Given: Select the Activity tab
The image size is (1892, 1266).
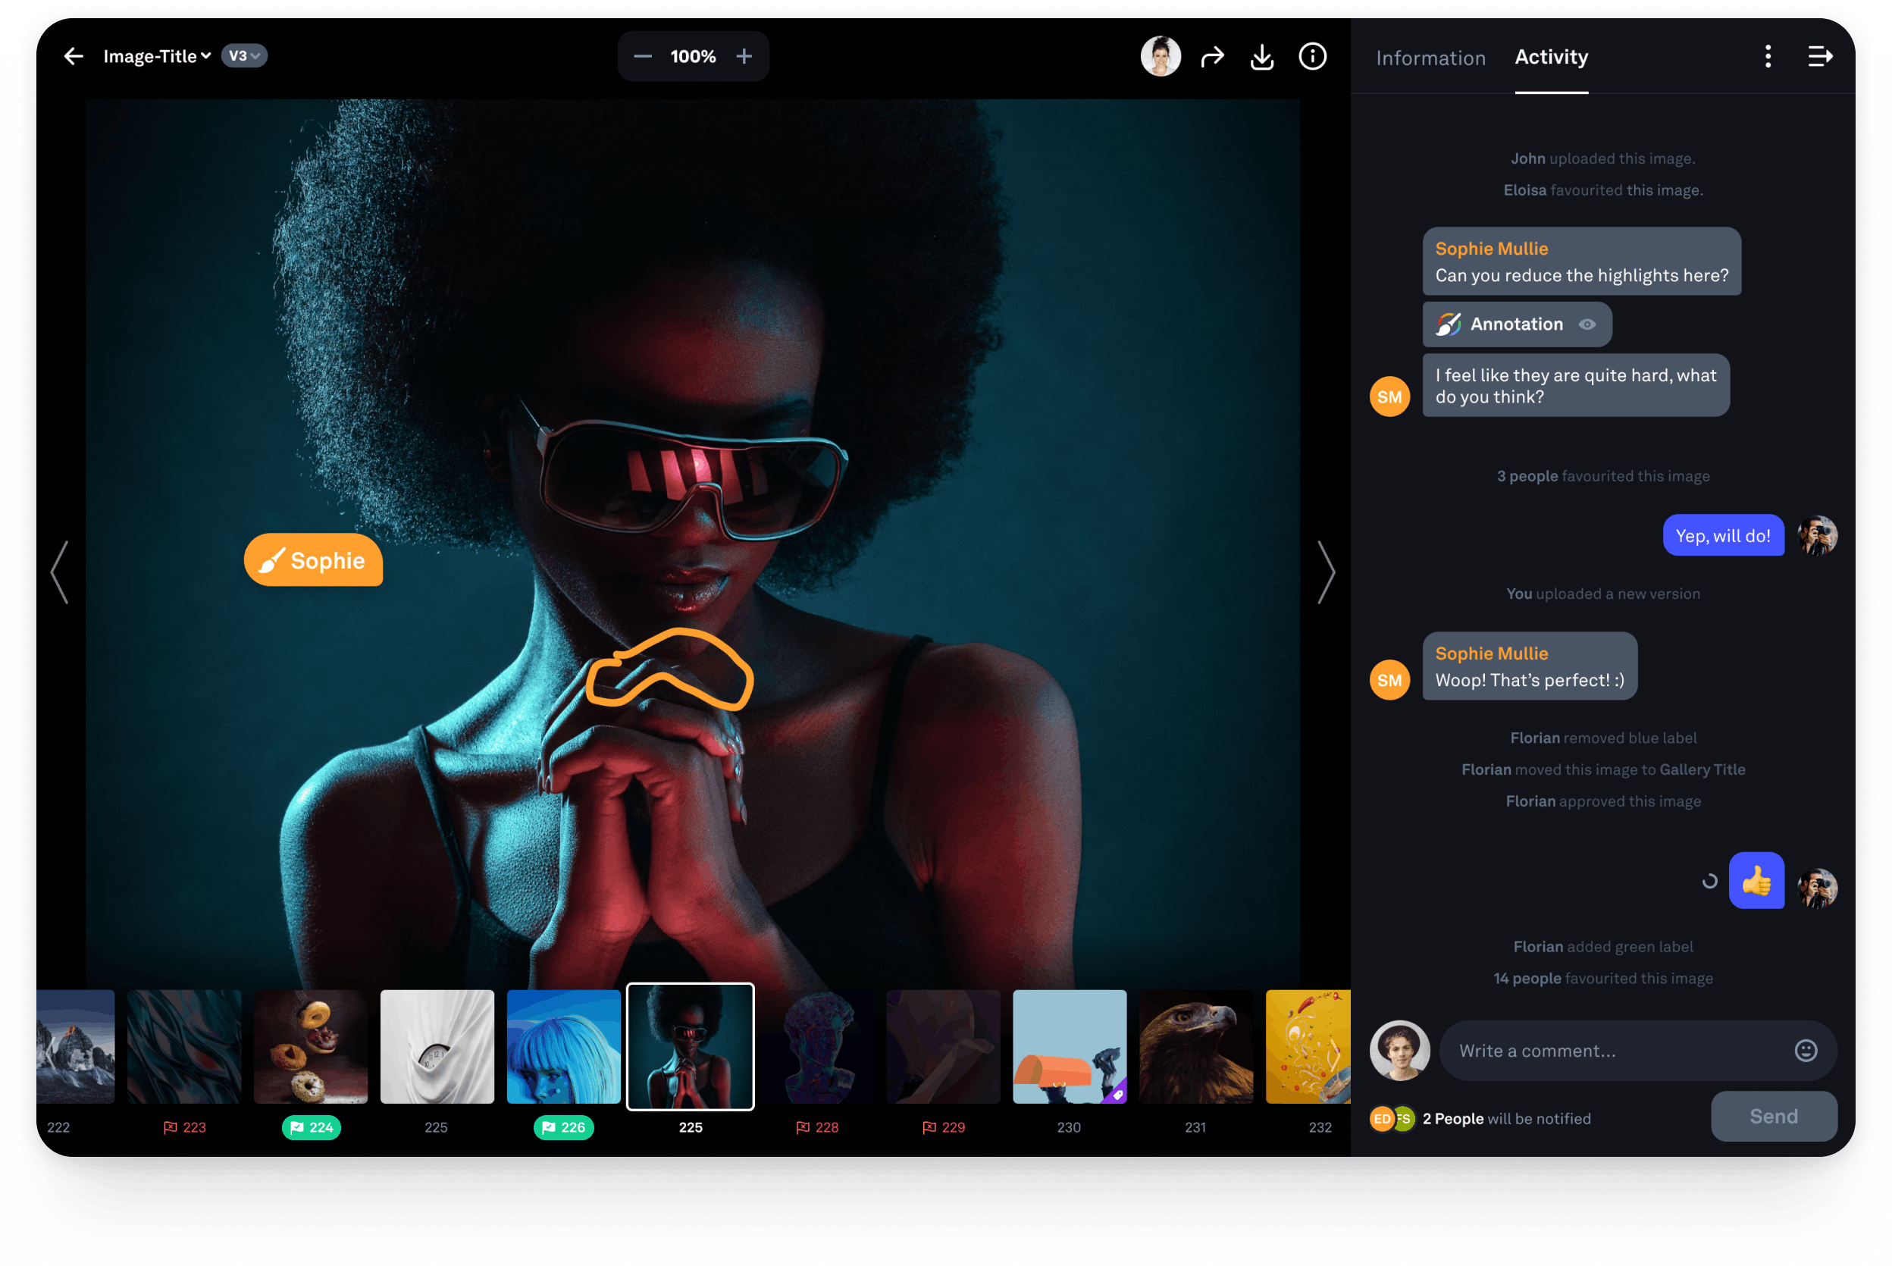Looking at the screenshot, I should point(1551,58).
